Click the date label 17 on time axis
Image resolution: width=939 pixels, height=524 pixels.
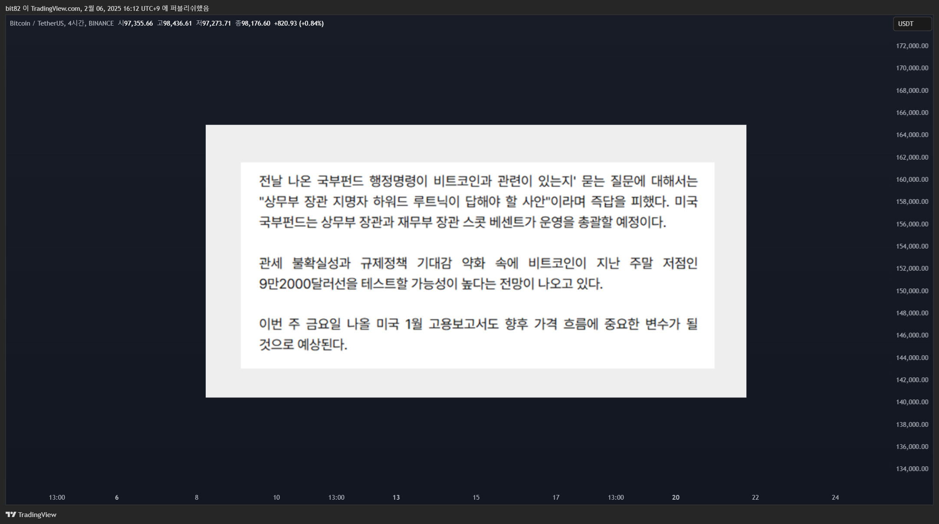(x=556, y=498)
